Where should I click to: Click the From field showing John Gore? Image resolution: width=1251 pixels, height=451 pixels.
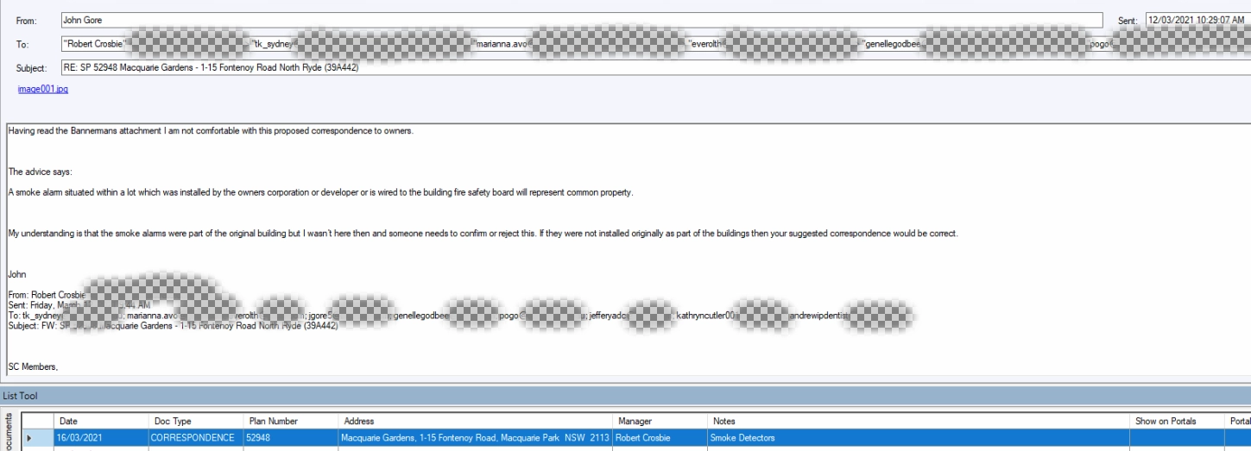point(581,20)
